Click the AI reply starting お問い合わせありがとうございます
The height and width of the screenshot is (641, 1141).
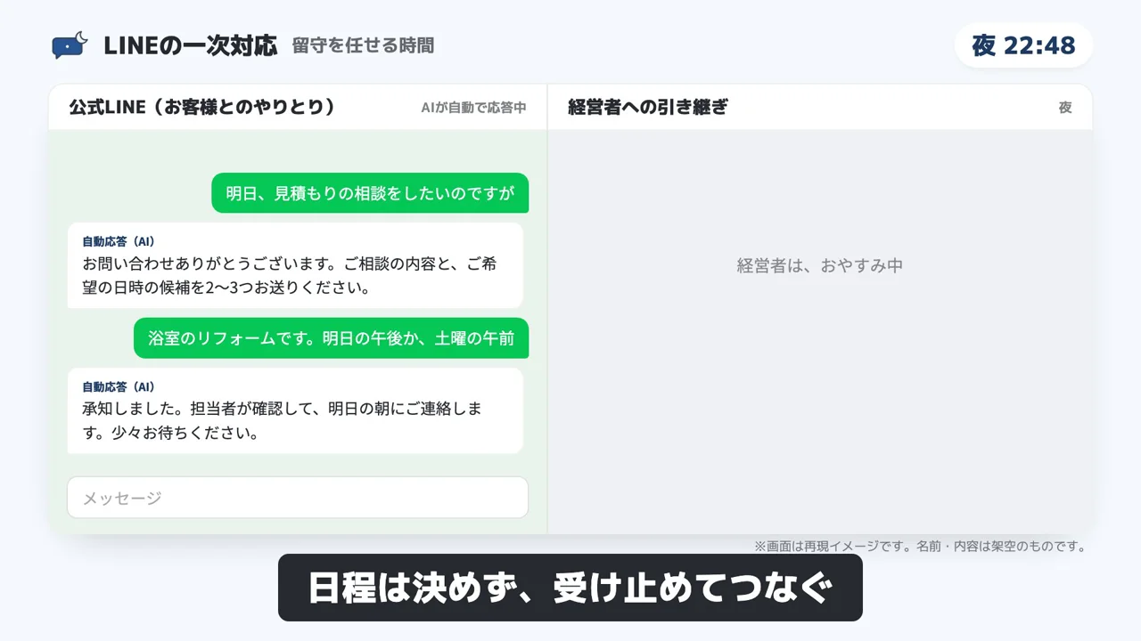click(295, 265)
